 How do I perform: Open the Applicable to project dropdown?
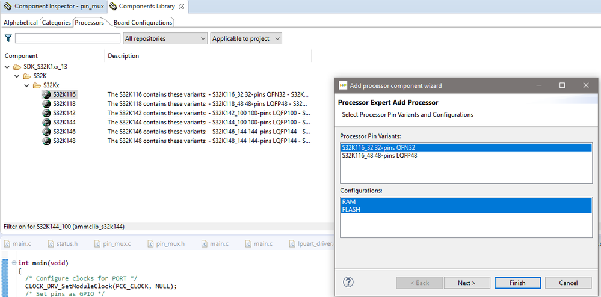click(246, 38)
